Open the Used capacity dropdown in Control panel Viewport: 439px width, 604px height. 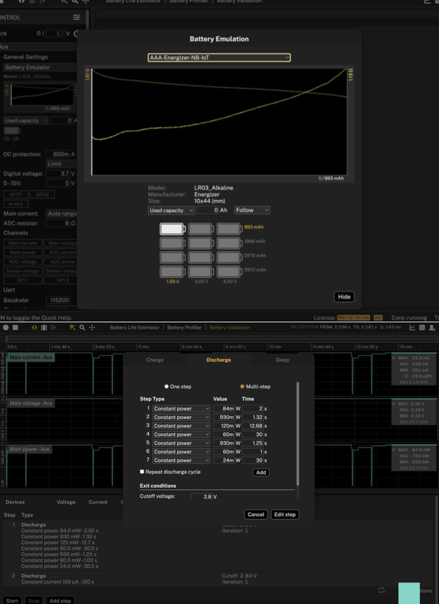[26, 121]
